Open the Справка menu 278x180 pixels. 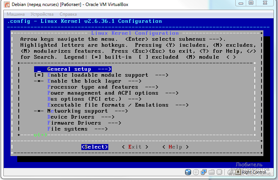tap(68, 14)
